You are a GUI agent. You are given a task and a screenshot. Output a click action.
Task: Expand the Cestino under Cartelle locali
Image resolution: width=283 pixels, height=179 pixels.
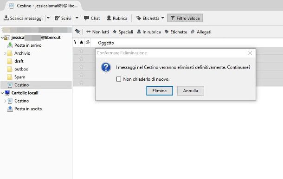(x=5, y=101)
